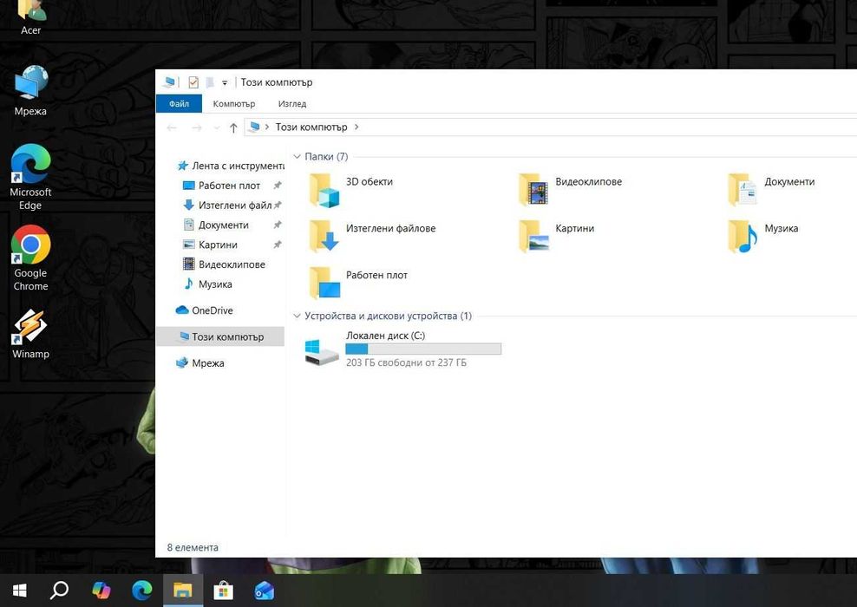Viewport: 857px width, 607px height.
Task: Open the Файл ribbon tab
Action: point(179,104)
